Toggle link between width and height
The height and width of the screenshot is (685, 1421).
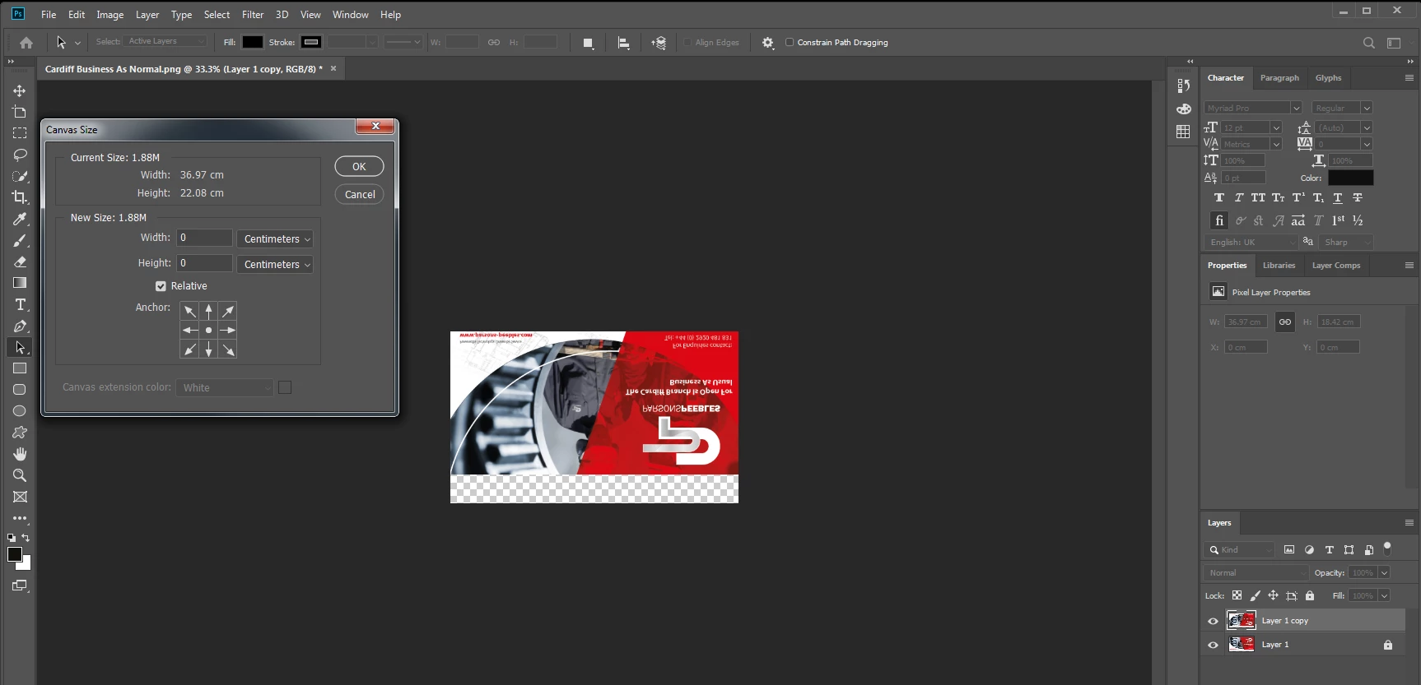[1285, 322]
